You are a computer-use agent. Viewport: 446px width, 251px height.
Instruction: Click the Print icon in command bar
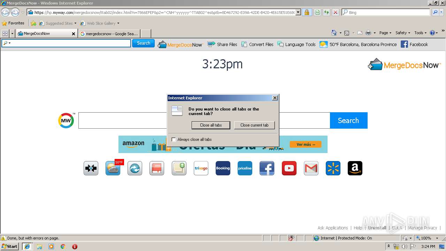[x=368, y=33]
